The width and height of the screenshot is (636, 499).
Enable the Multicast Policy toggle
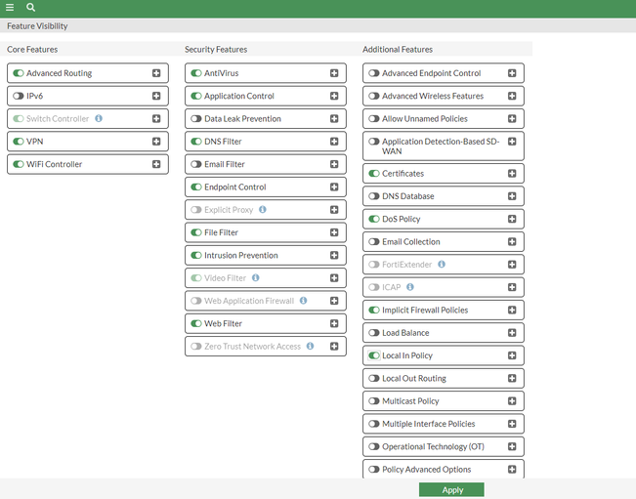374,401
